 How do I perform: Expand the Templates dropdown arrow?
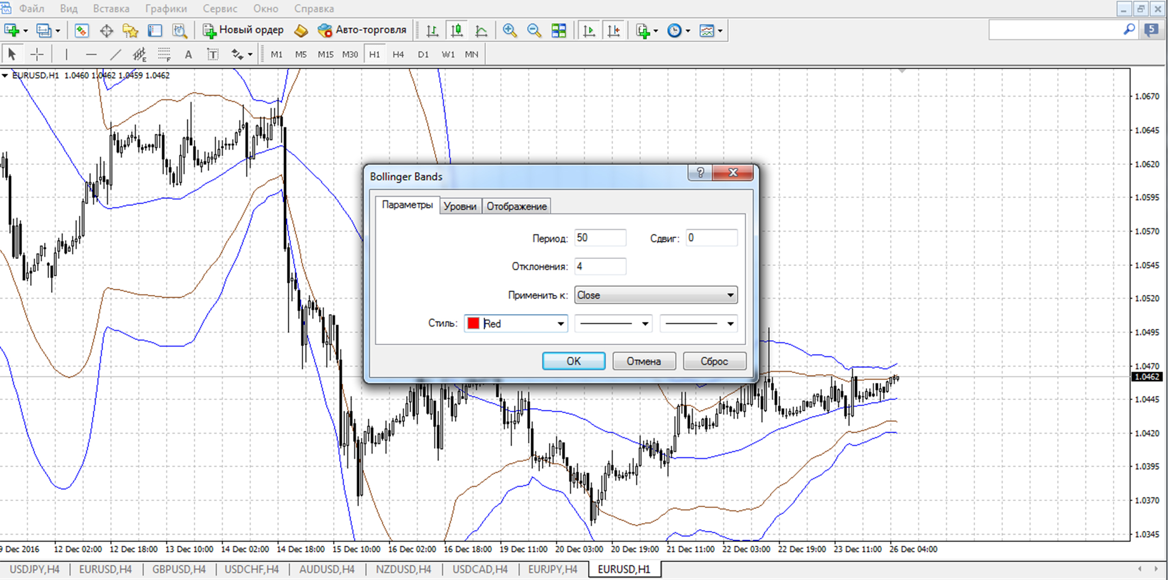pos(720,31)
